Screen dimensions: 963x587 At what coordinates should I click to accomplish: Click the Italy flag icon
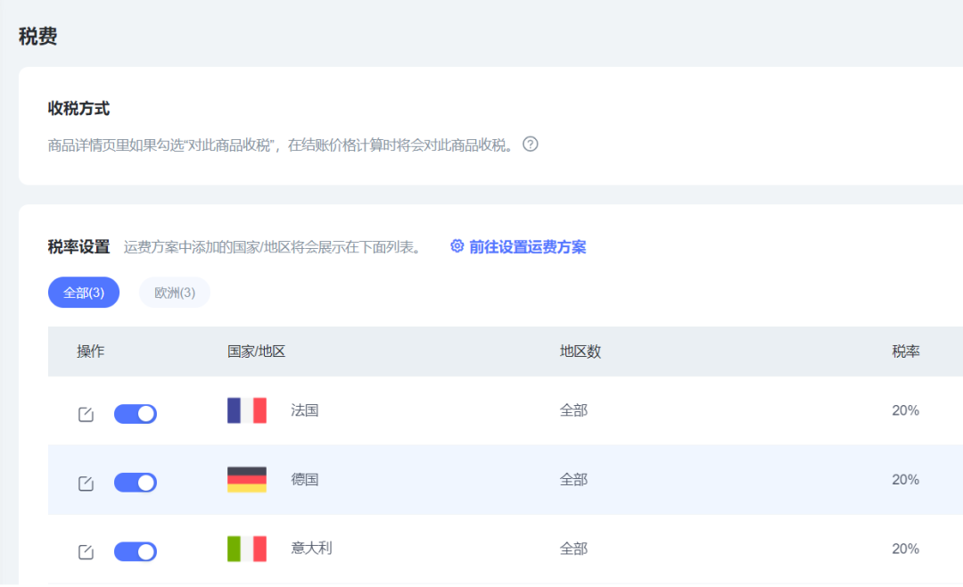pyautogui.click(x=247, y=548)
